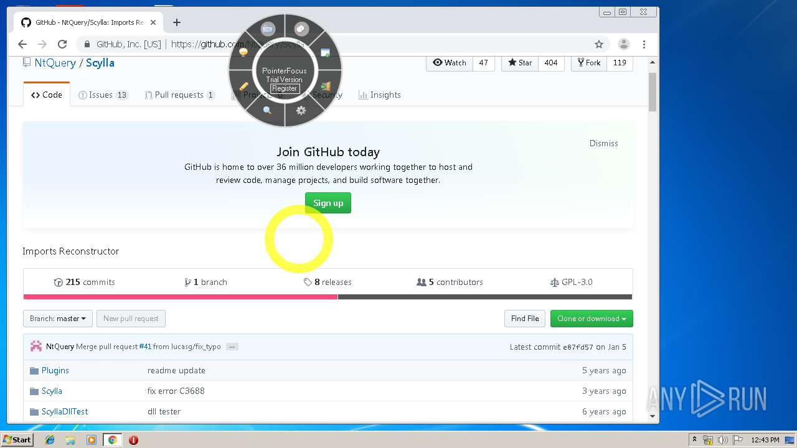Open latest commit hash e87fd57
The image size is (797, 448).
[x=578, y=347]
